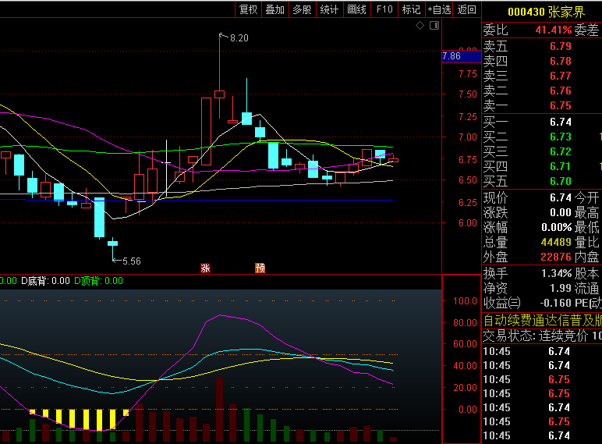Add stock via +自选 button
This screenshot has width=602, height=444.
[x=438, y=9]
